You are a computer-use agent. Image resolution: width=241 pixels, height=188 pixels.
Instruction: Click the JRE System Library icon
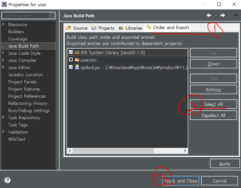tap(77, 52)
